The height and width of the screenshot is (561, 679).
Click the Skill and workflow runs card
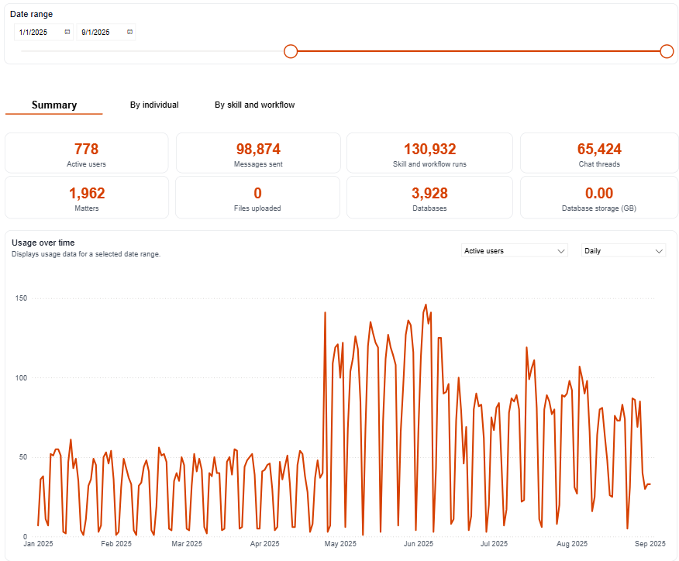point(429,153)
